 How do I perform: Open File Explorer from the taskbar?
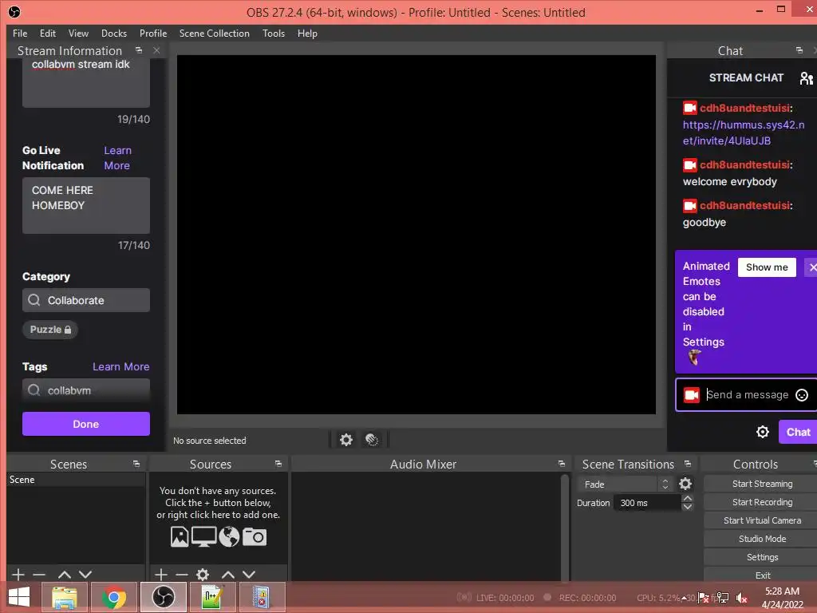65,597
